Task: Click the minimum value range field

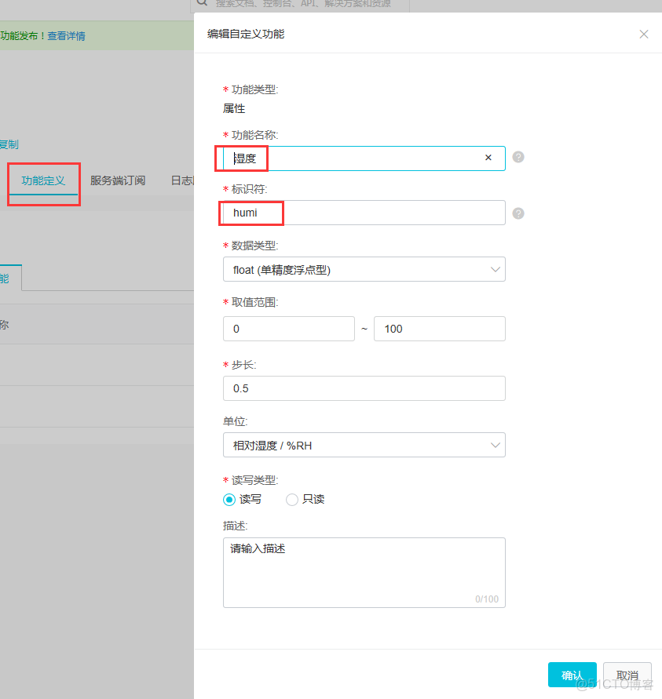Action: 288,329
